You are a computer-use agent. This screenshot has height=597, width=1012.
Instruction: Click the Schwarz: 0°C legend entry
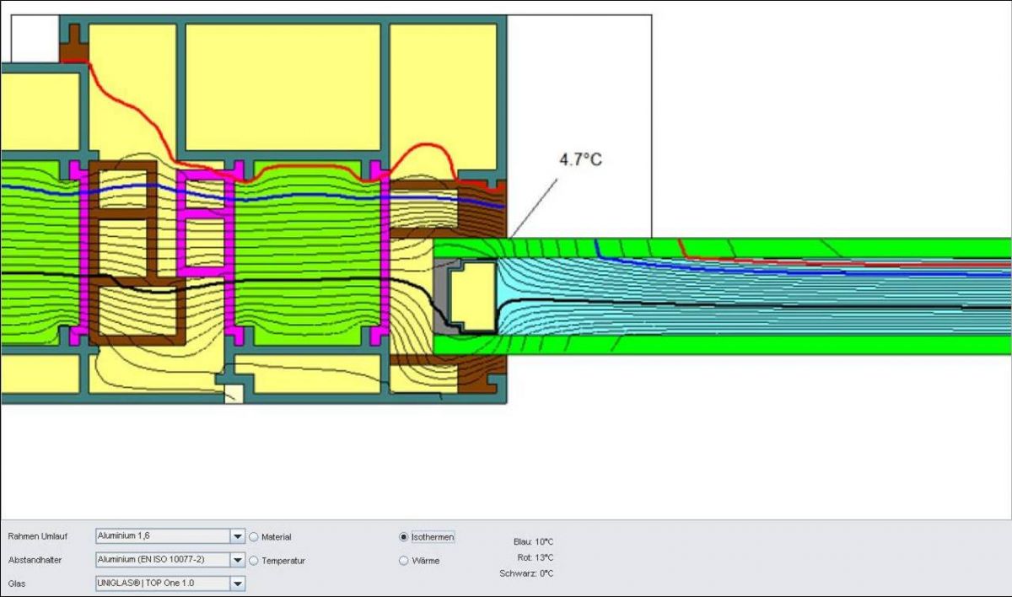coord(526,573)
